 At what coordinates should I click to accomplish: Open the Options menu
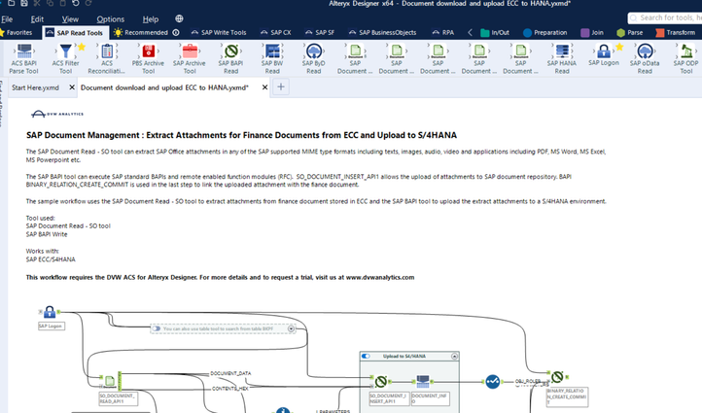pos(111,19)
